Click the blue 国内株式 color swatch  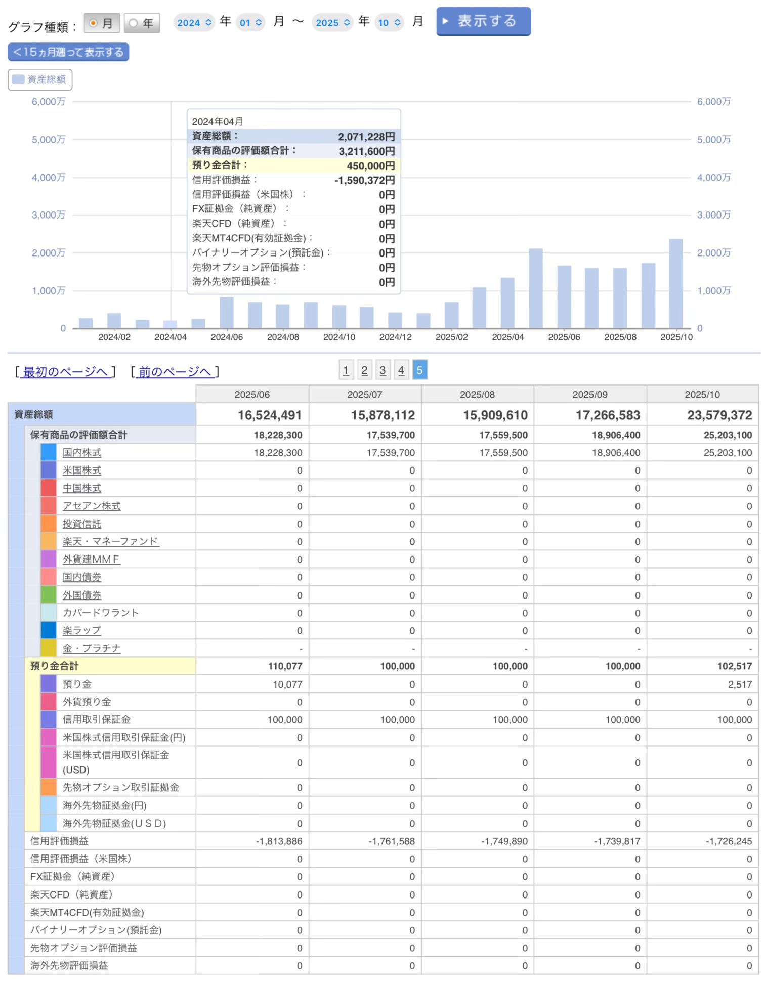49,453
